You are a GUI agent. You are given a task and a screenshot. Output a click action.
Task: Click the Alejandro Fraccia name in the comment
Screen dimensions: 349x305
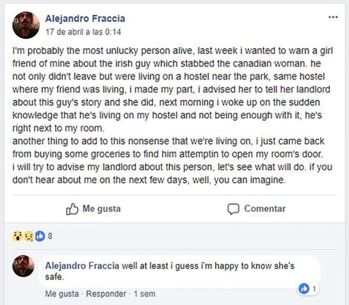click(x=82, y=266)
